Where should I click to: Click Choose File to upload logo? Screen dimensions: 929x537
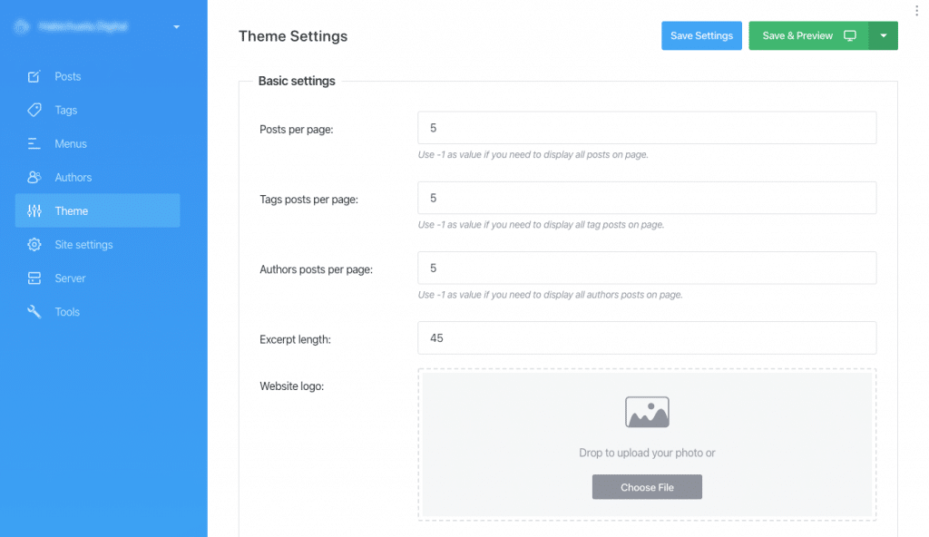(647, 487)
